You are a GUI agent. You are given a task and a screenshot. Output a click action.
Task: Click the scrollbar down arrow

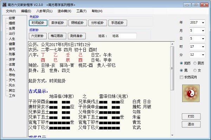[x=172, y=135]
